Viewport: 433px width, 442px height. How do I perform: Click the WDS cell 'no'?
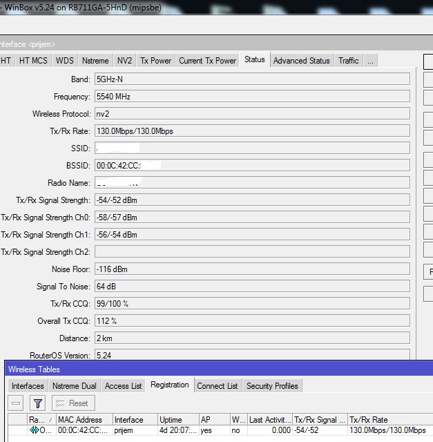[239, 430]
